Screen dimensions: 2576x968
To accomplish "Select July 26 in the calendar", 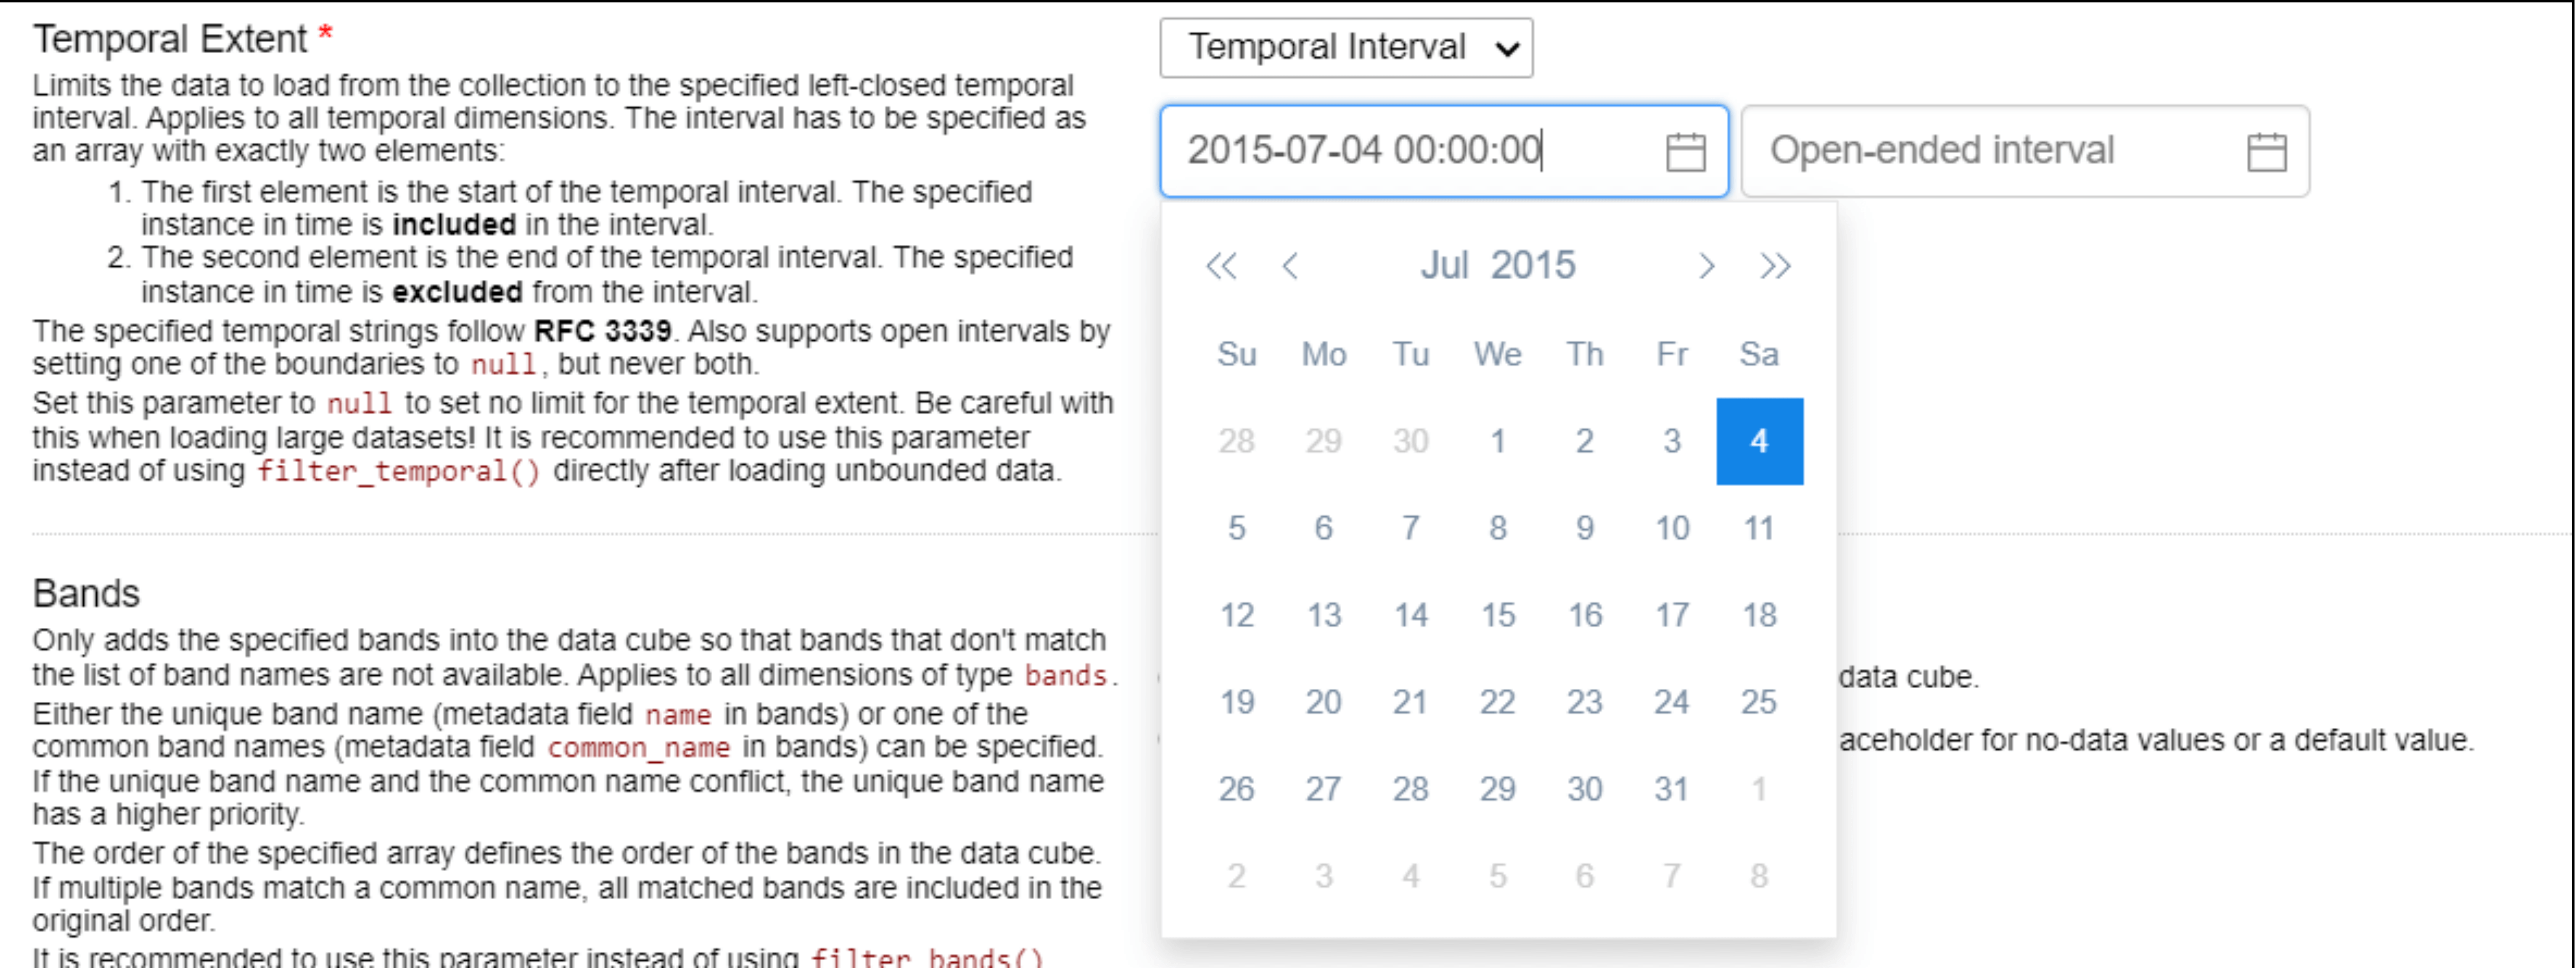I will [1236, 789].
